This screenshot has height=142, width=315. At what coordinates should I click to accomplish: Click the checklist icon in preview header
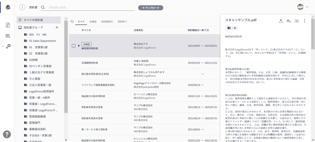289,21
